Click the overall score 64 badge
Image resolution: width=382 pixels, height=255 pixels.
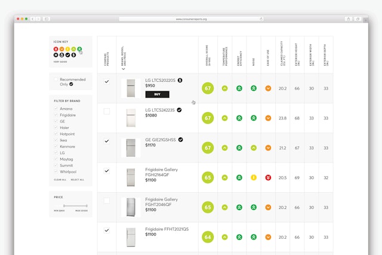208,237
